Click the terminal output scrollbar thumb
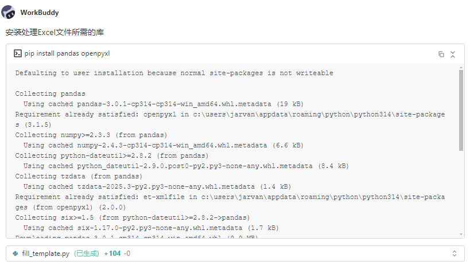Screen dimensions: 470x265 click(x=461, y=109)
